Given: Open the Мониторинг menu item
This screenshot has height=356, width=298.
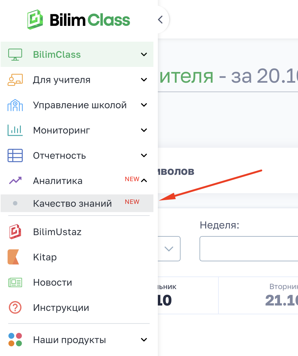Looking at the screenshot, I should 77,130.
